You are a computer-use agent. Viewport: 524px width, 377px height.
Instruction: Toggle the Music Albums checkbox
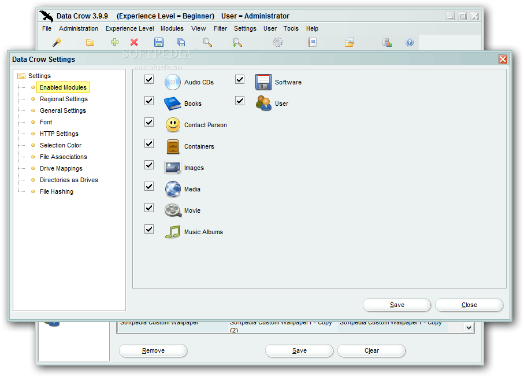click(149, 229)
